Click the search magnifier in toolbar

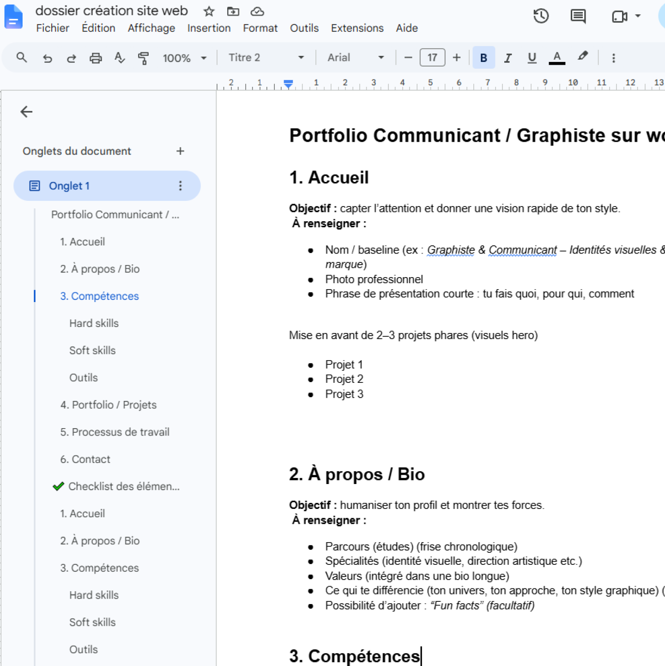22,58
